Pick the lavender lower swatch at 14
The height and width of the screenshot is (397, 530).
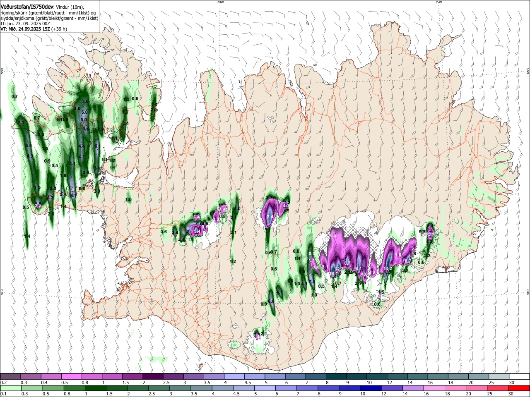tap(413, 388)
